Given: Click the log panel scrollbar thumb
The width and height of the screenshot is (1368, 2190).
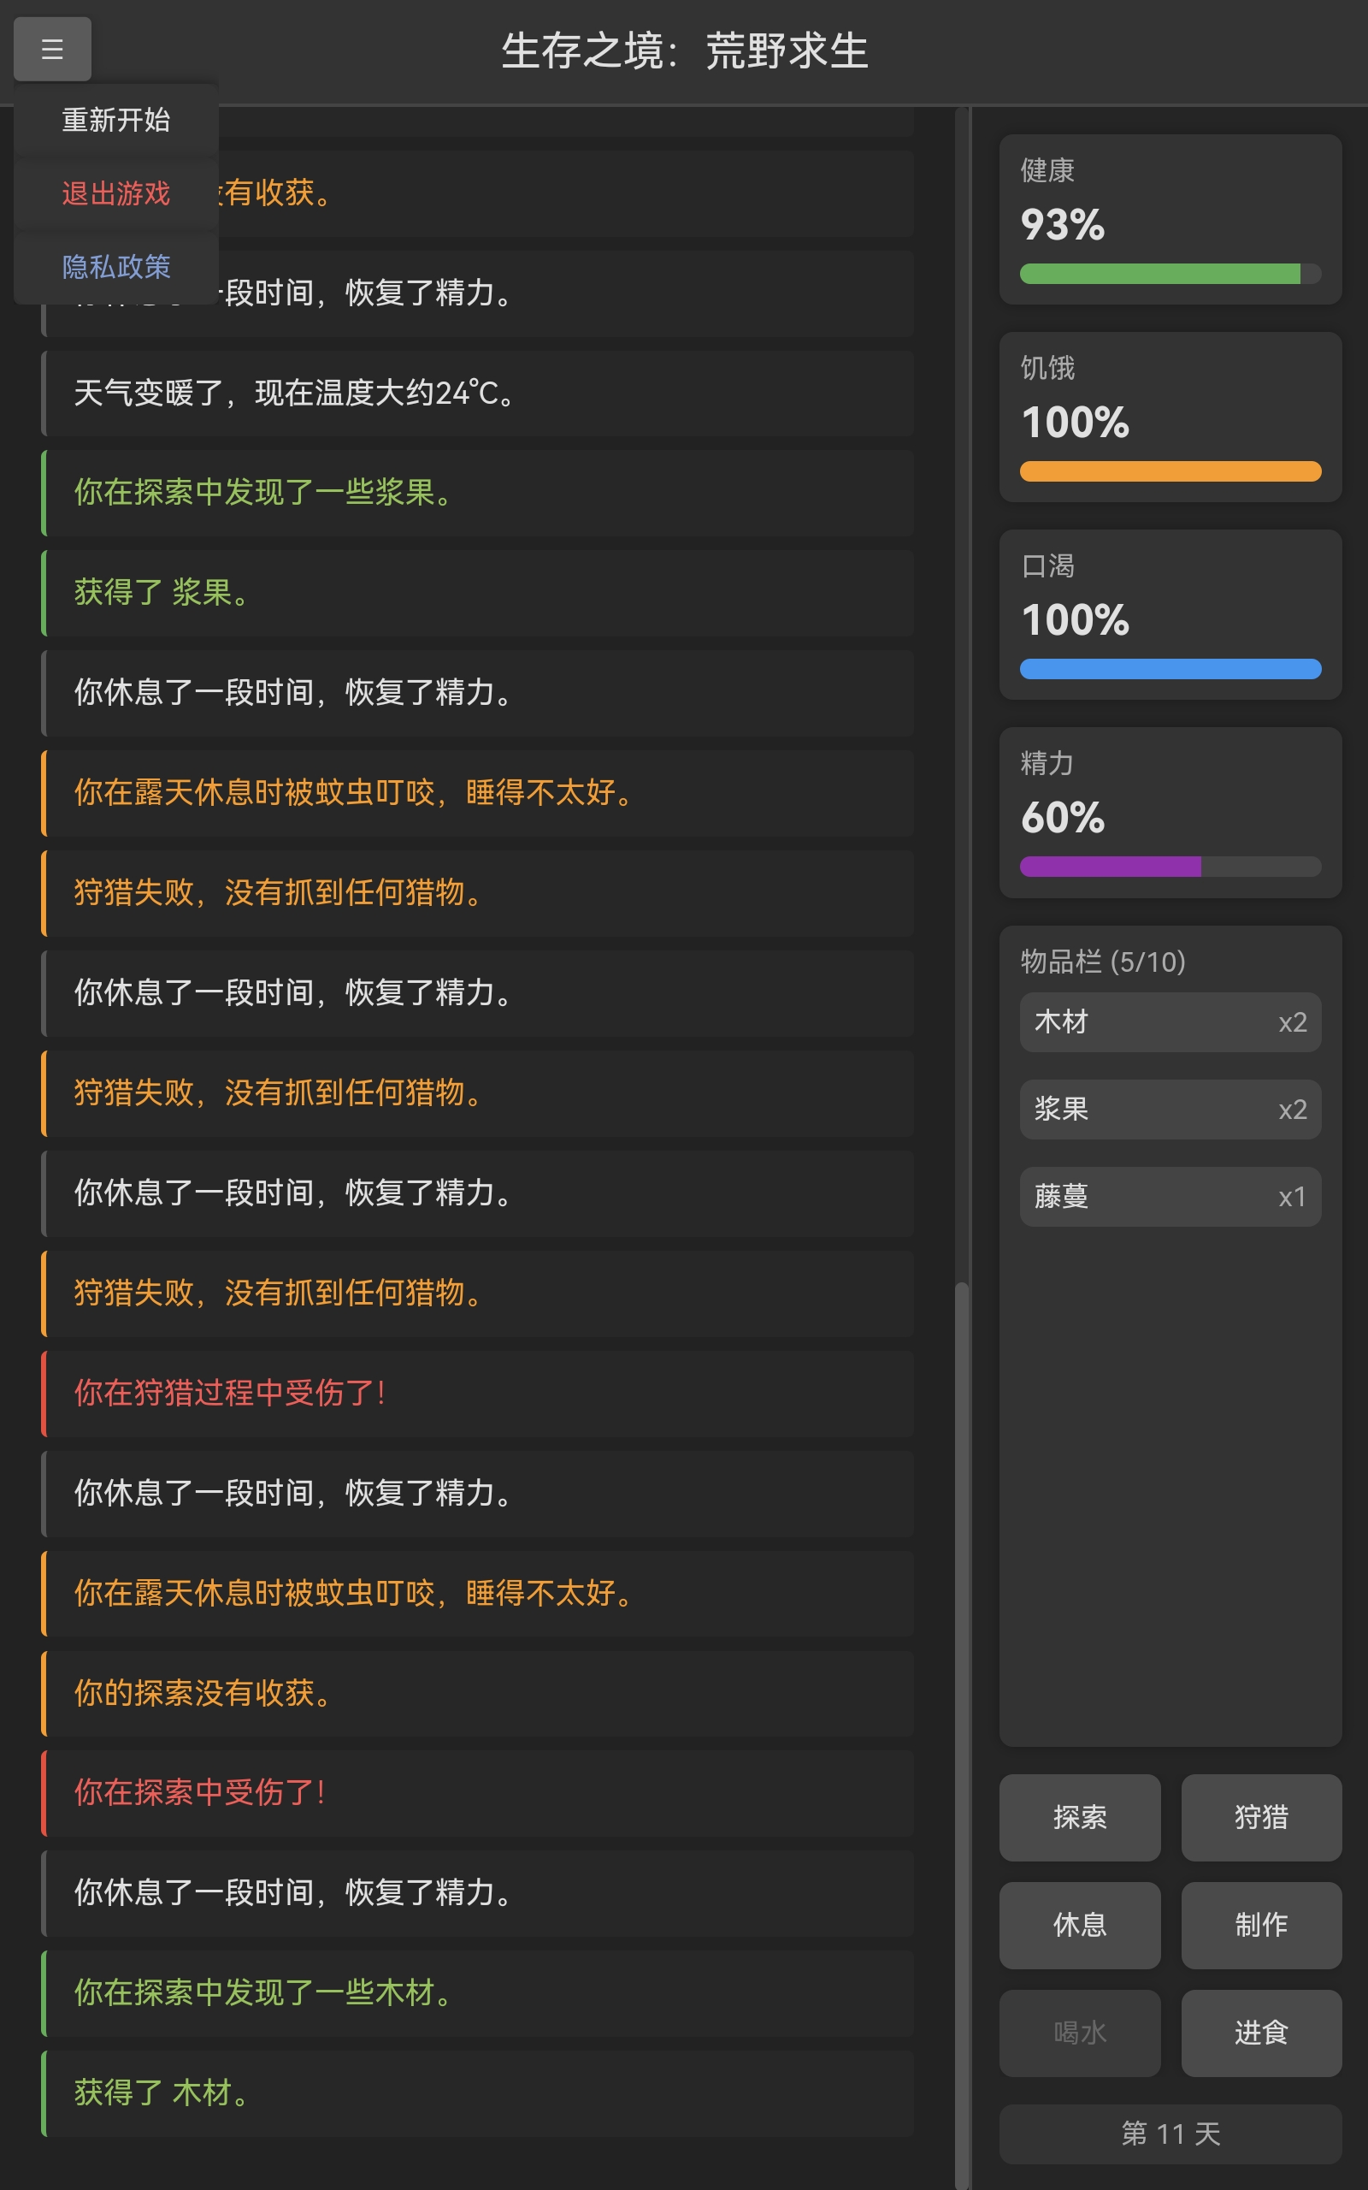Looking at the screenshot, I should 962,1719.
